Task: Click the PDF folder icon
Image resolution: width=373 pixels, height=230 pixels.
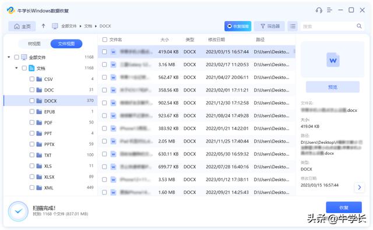Action: tap(39, 123)
